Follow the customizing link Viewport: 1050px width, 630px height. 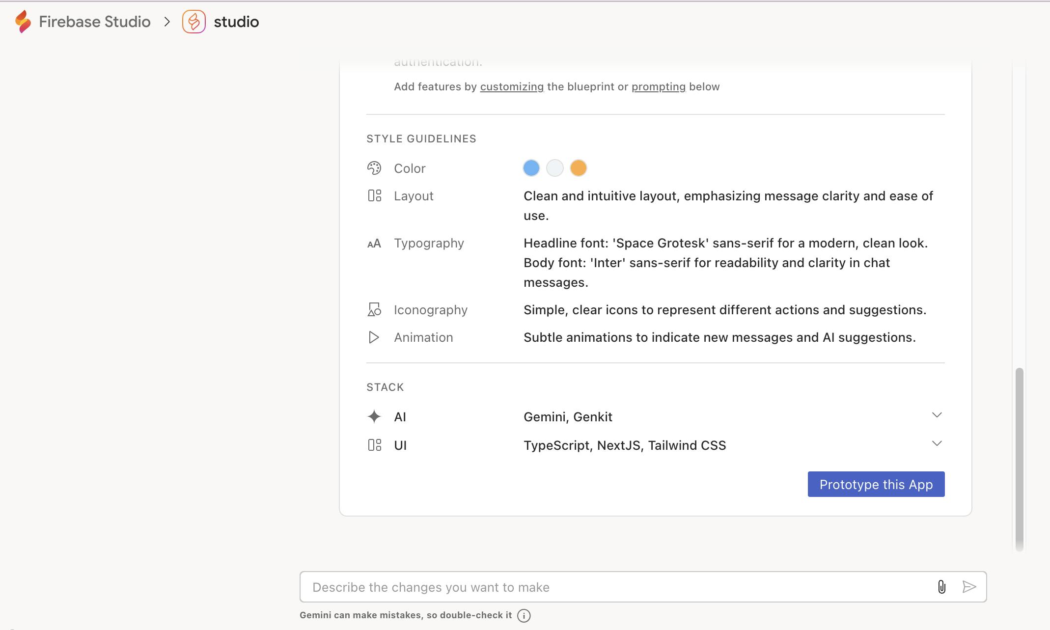click(x=512, y=87)
